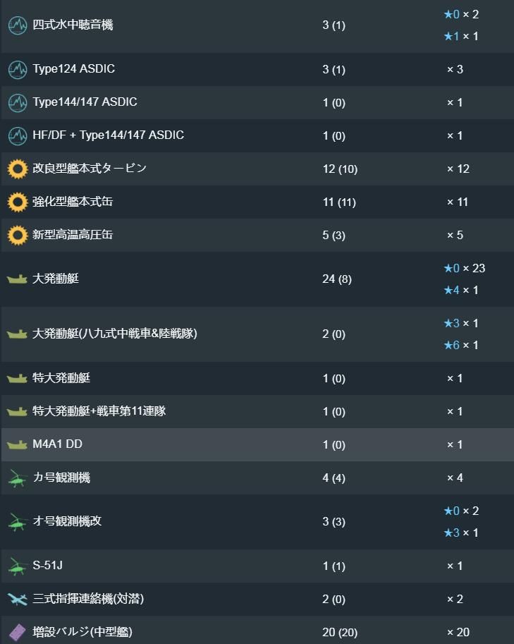This screenshot has width=514, height=644.
Task: Click the ★4 × 1 improvement entry for 大発動艇
Action: coord(461,291)
